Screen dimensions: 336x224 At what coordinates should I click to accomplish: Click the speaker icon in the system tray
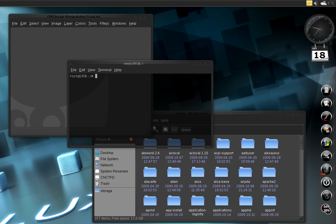[x=316, y=3]
